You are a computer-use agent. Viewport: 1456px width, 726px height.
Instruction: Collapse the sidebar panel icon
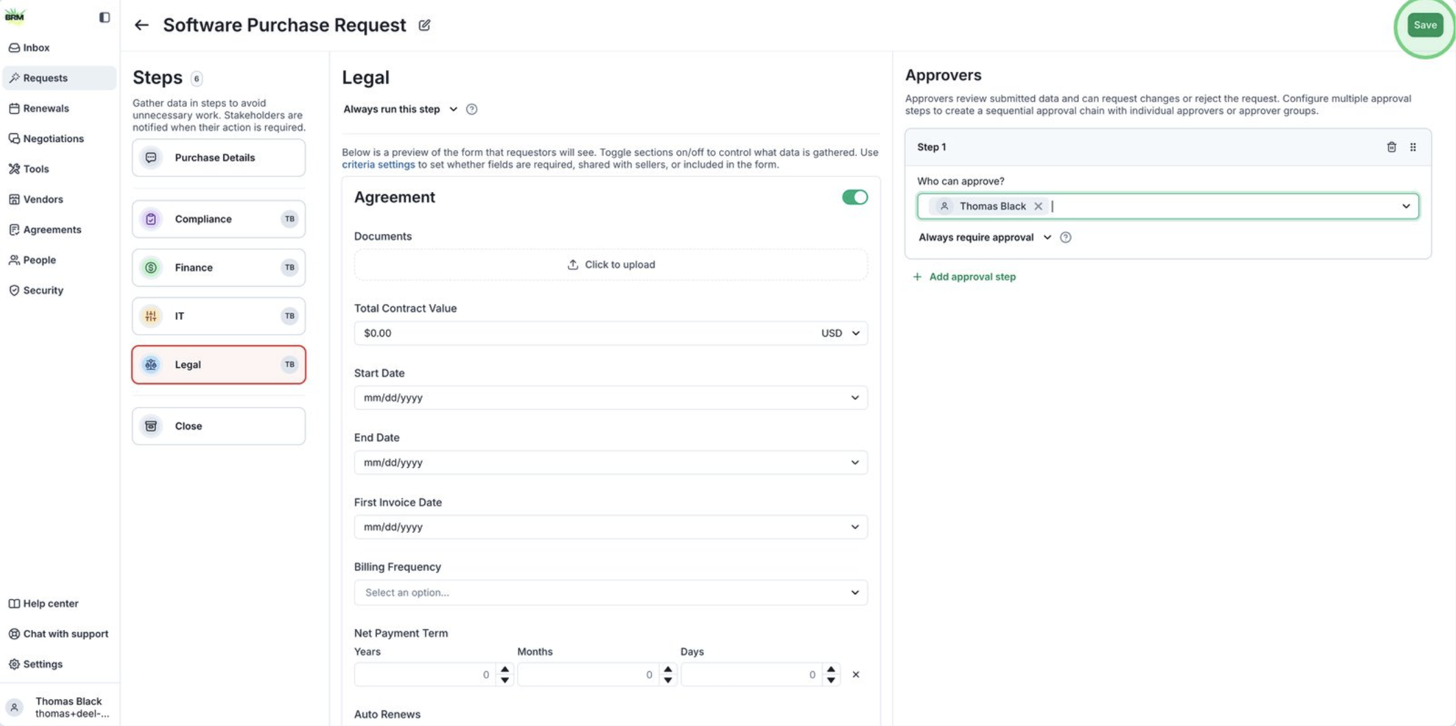tap(104, 17)
